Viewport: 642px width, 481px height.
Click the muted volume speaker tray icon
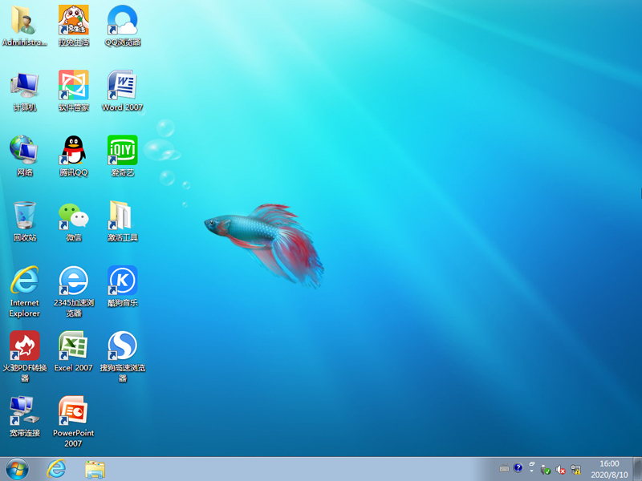coord(560,470)
